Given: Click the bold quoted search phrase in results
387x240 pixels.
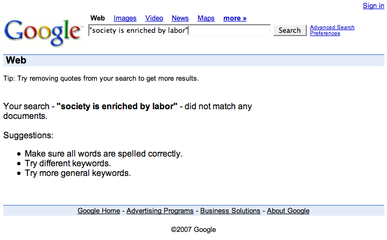Looking at the screenshot, I should 117,107.
